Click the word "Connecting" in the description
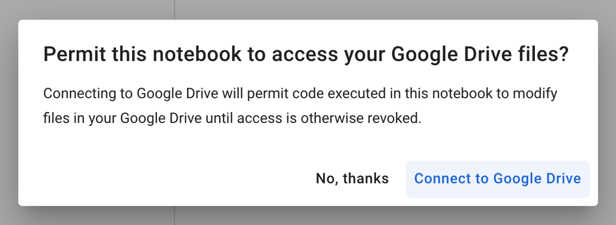This screenshot has width=616, height=225. point(79,93)
